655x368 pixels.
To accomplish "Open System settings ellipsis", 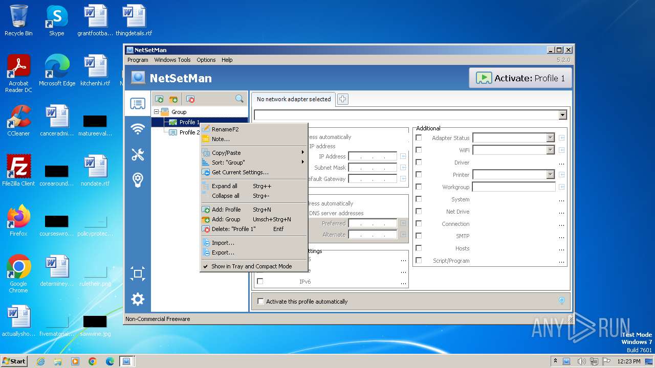I will (x=561, y=200).
